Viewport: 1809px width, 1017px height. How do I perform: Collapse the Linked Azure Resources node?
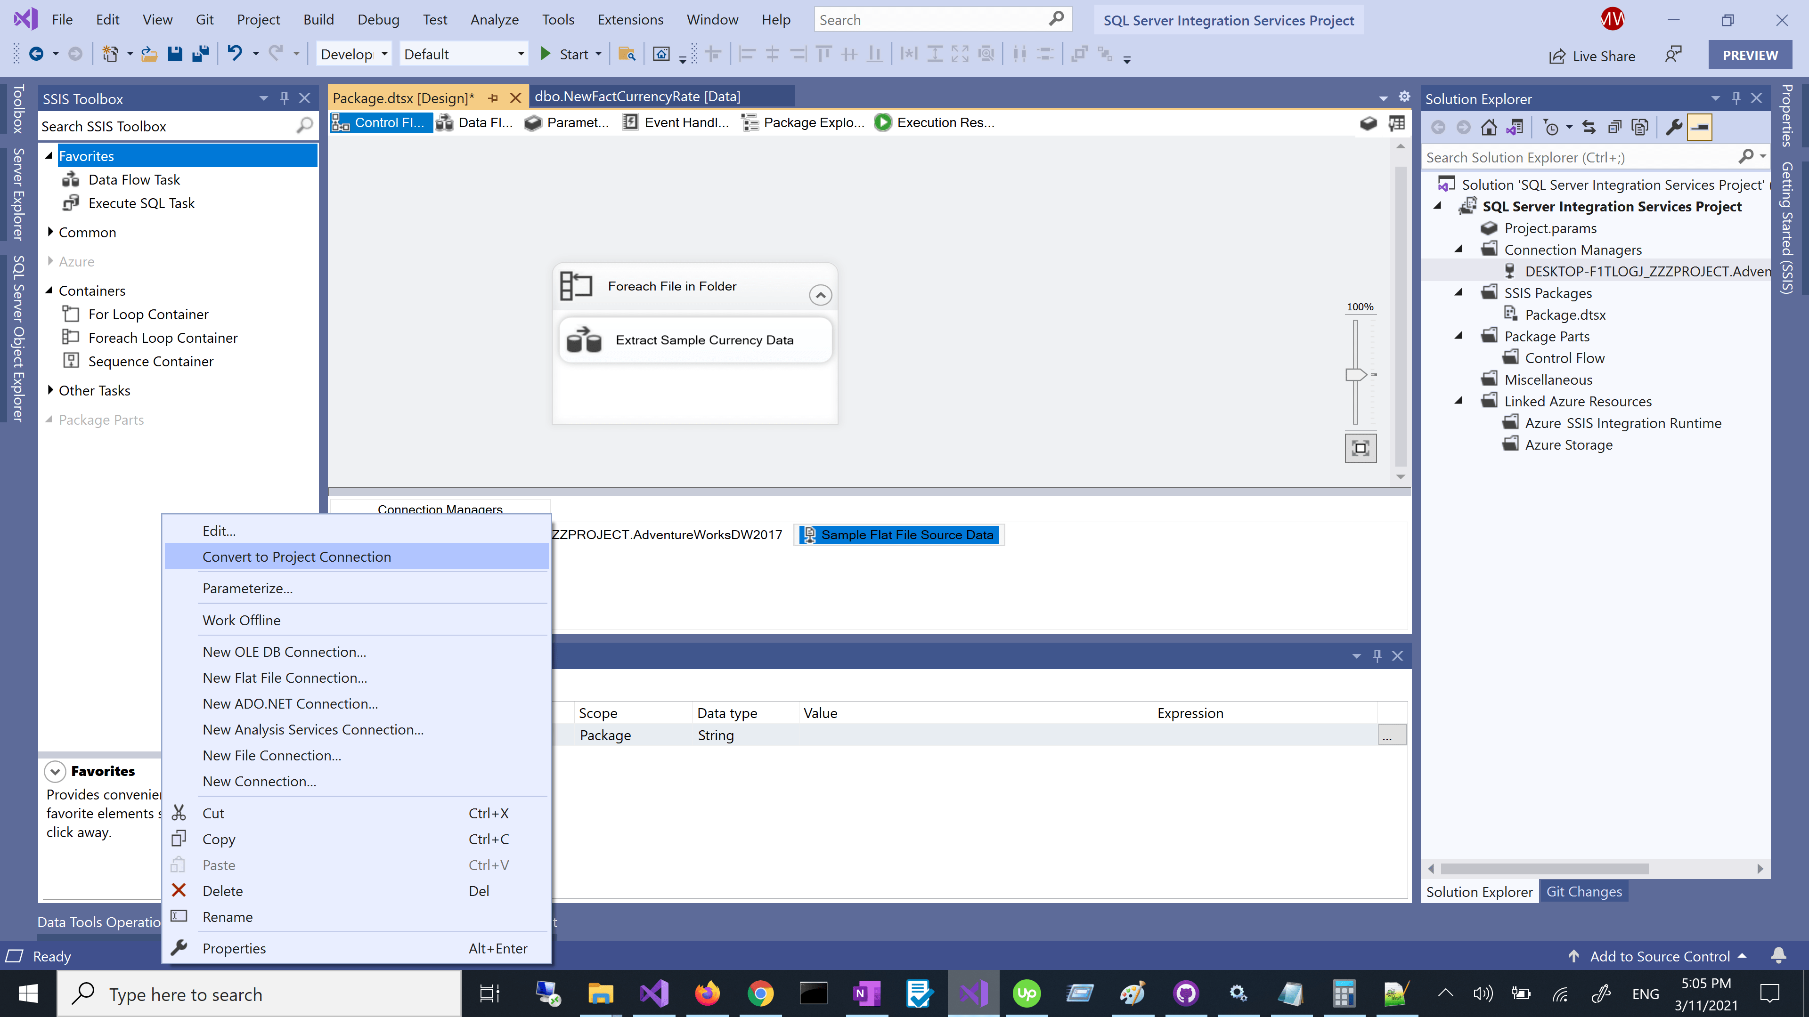(x=1458, y=401)
